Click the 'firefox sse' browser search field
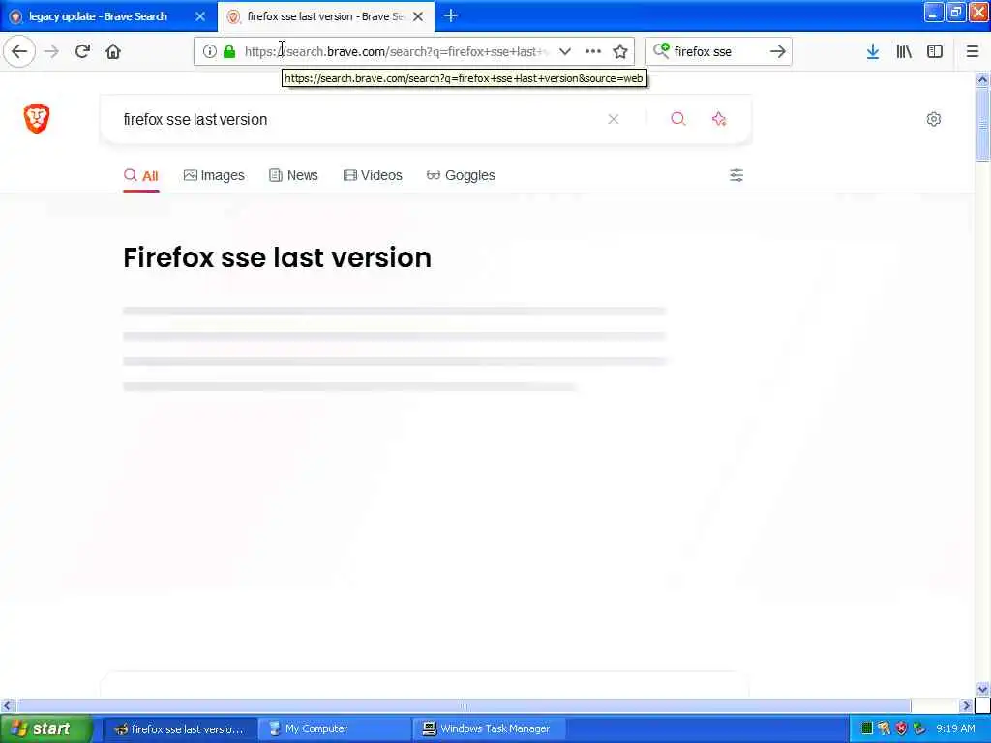This screenshot has width=991, height=743. tap(718, 51)
